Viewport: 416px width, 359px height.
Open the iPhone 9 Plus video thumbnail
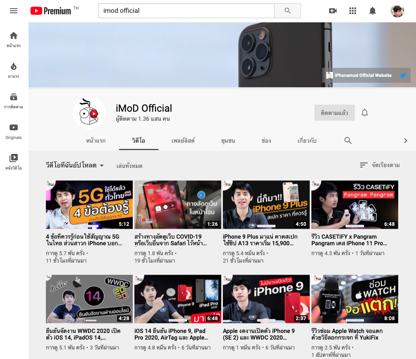(x=266, y=204)
